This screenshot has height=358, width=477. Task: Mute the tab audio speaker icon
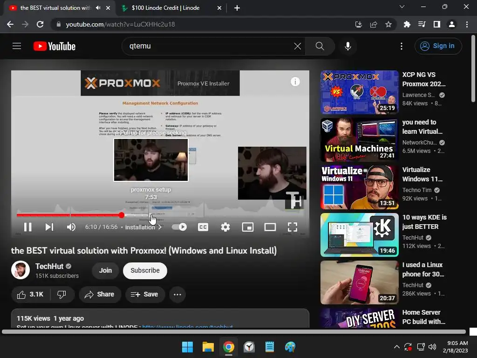click(98, 8)
